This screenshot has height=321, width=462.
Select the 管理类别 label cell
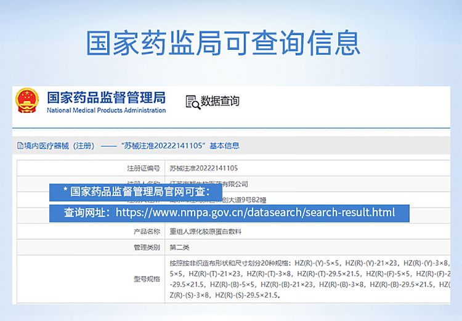click(x=91, y=247)
